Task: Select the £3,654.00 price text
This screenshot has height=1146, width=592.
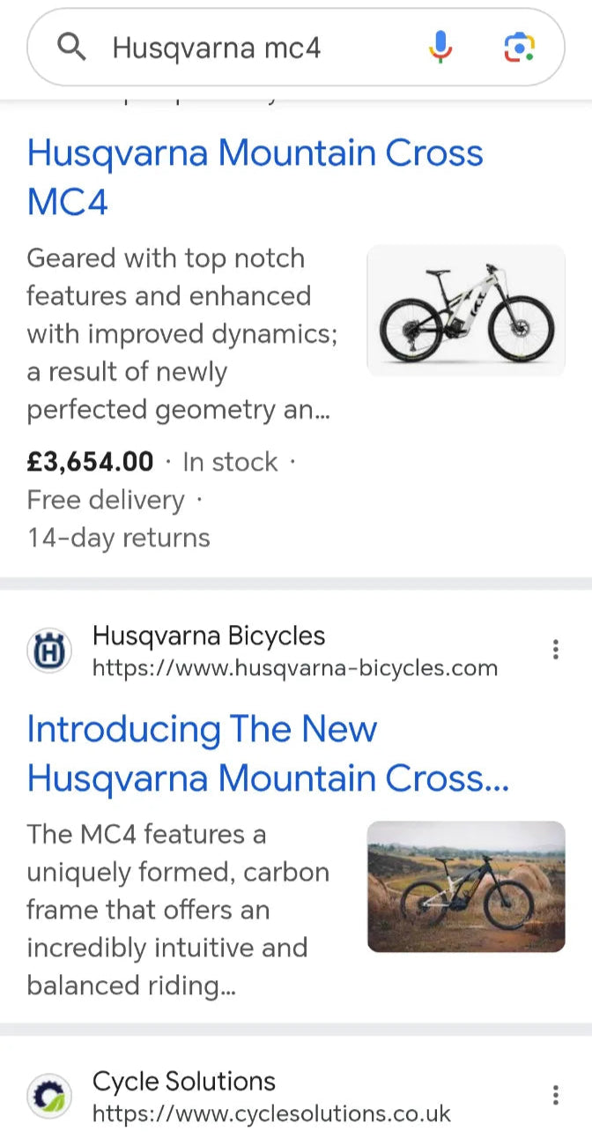Action: click(x=89, y=461)
